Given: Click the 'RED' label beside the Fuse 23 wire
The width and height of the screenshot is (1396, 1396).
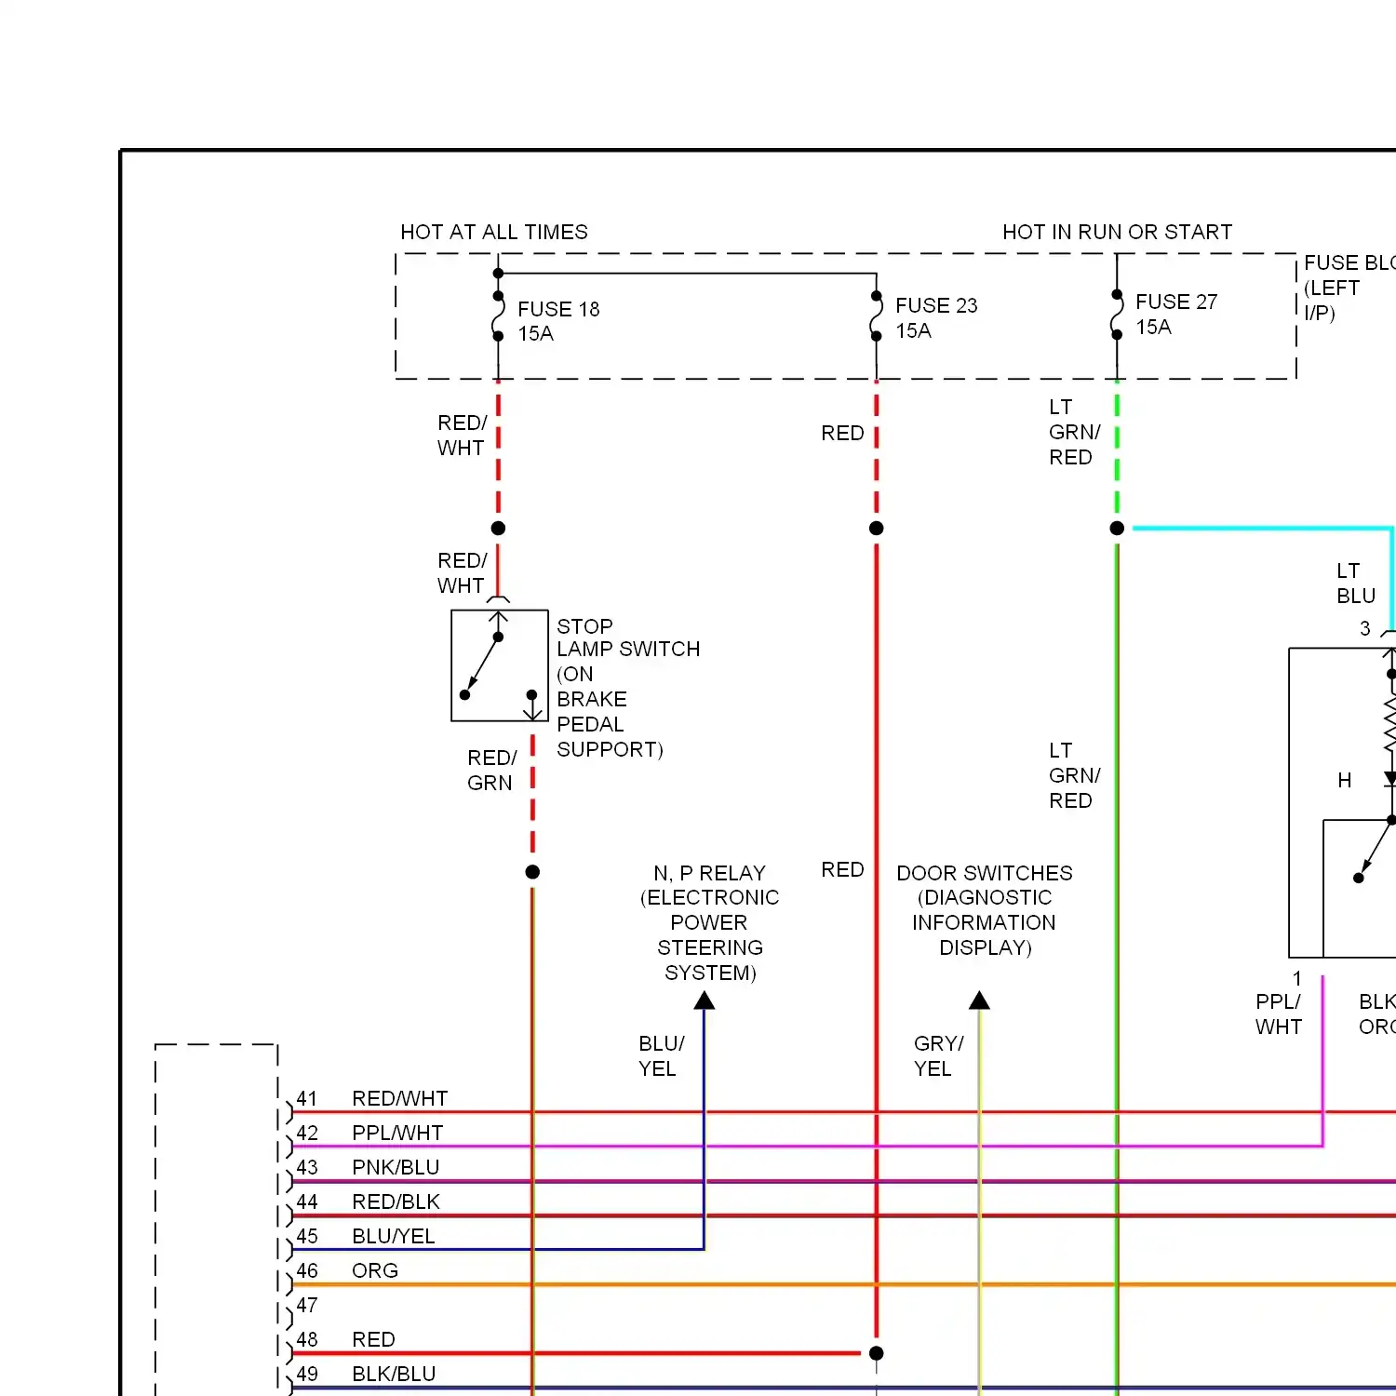Looking at the screenshot, I should coord(842,433).
